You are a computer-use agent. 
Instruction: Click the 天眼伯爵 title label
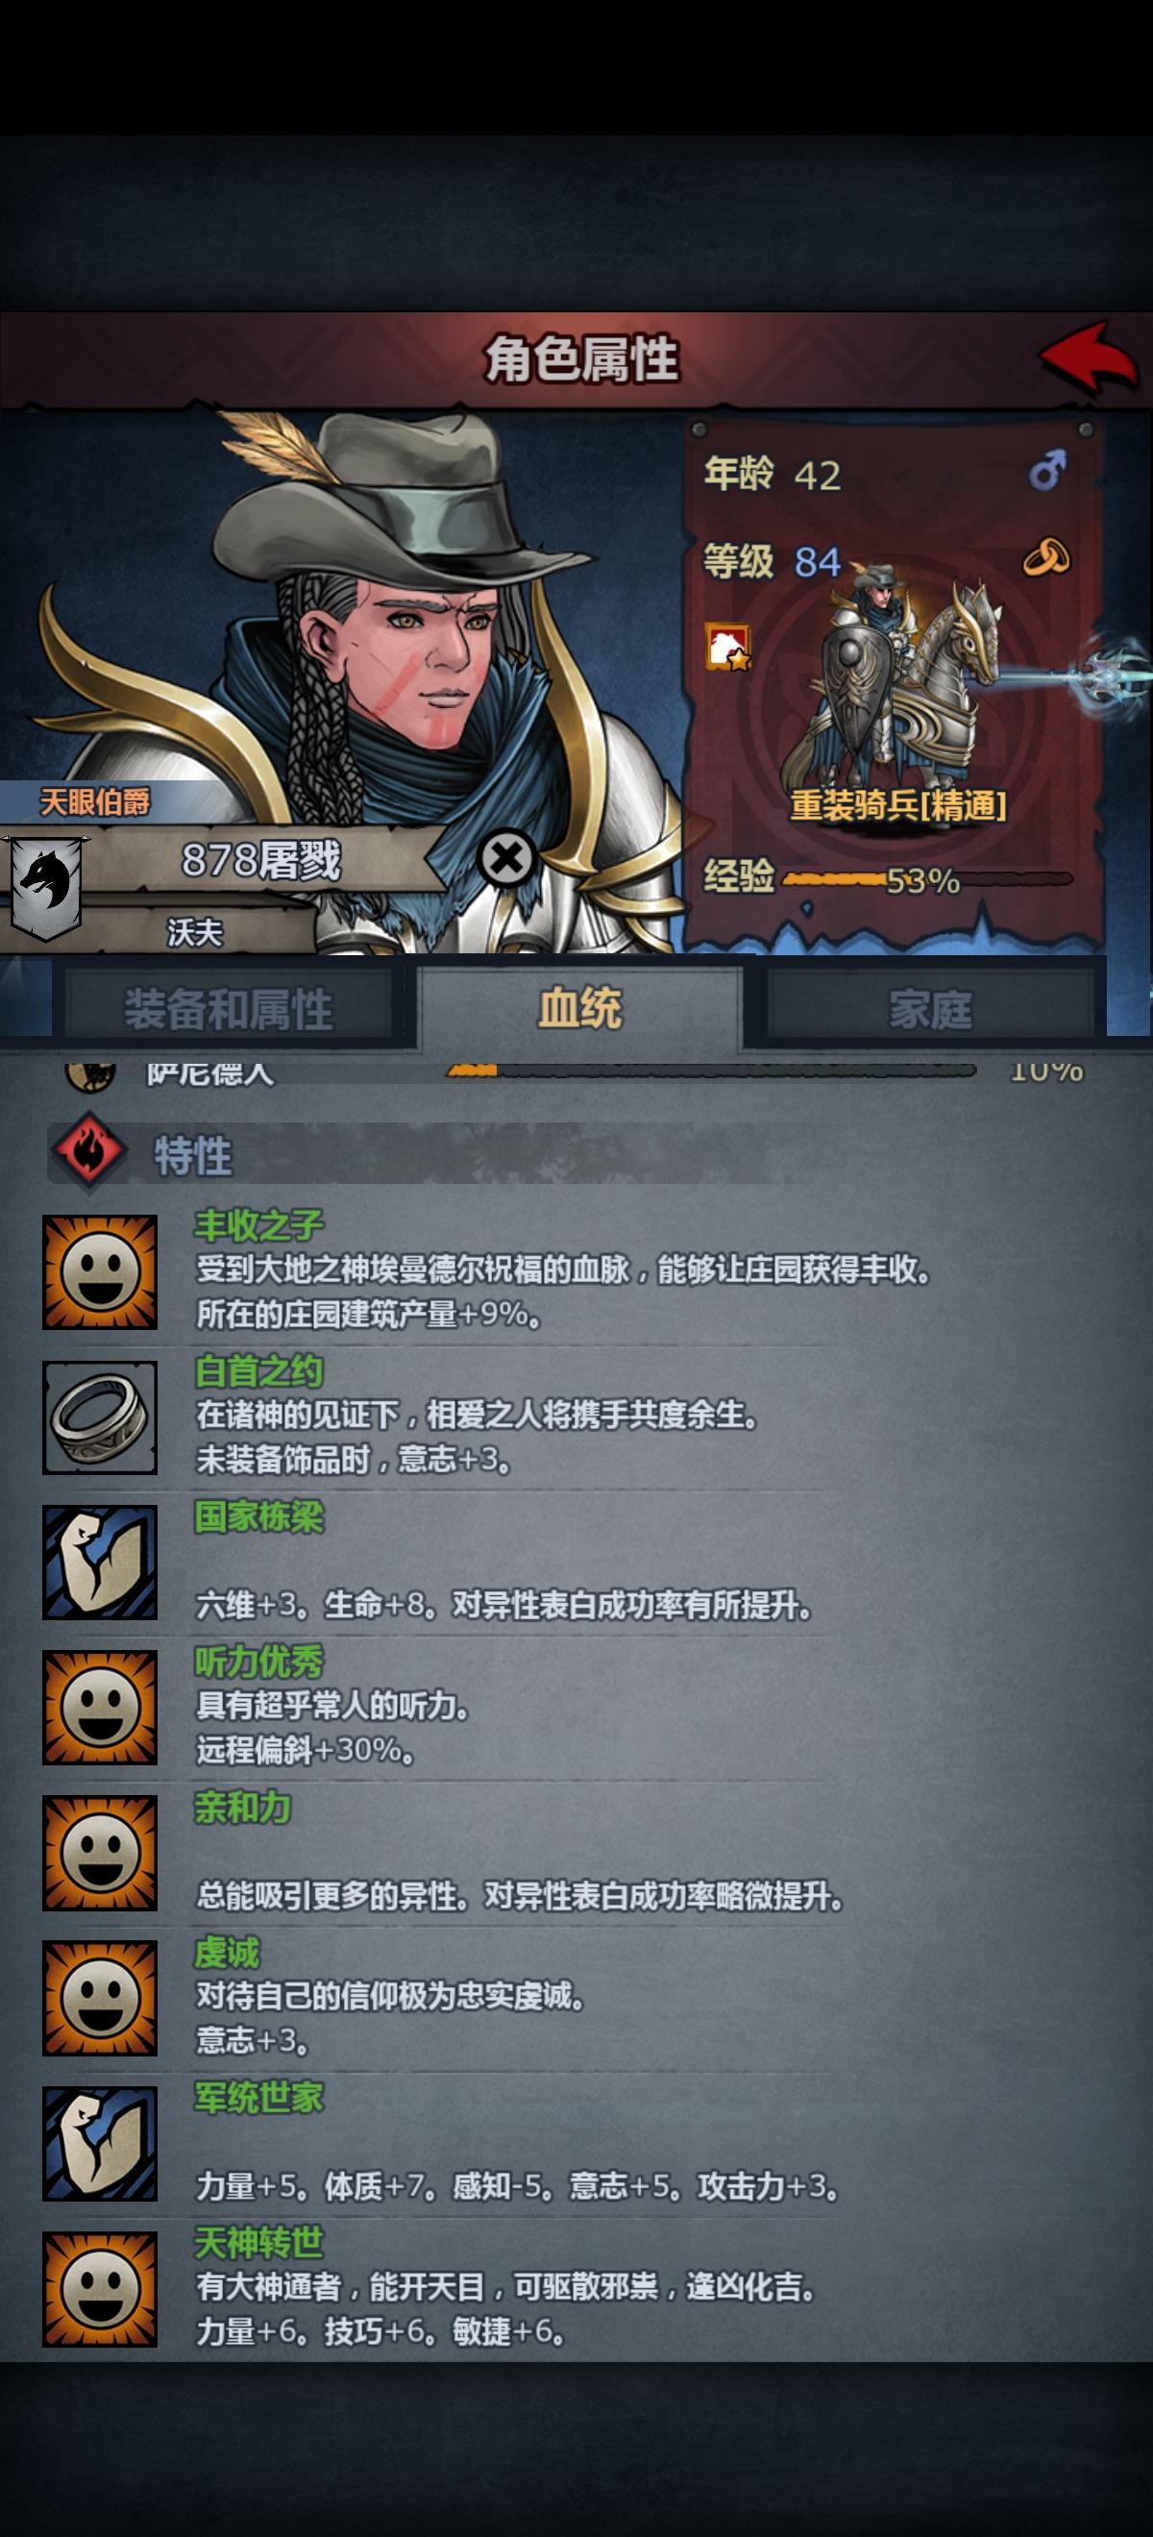coord(94,801)
